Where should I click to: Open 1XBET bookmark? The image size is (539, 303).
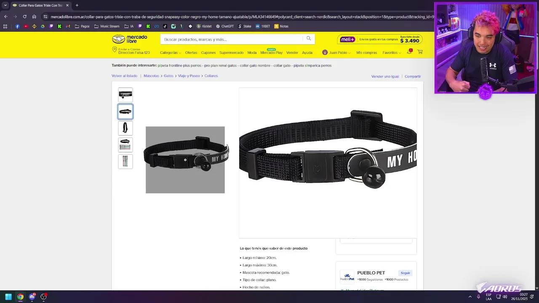[x=262, y=26]
